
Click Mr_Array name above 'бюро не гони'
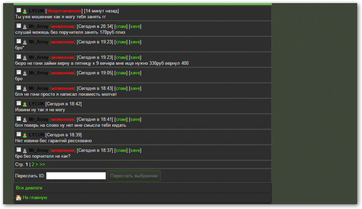[x=39, y=57]
